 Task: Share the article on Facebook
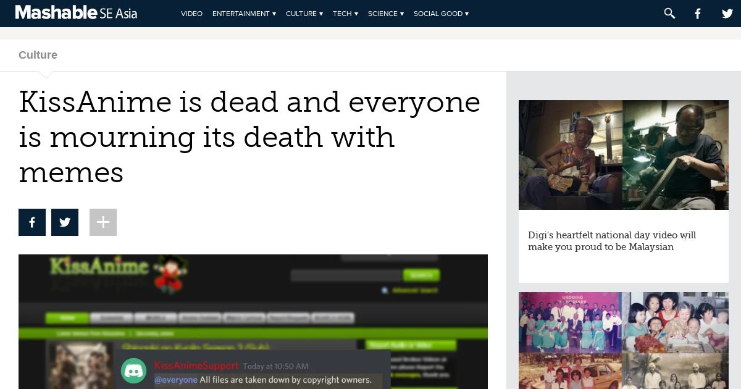(x=32, y=222)
